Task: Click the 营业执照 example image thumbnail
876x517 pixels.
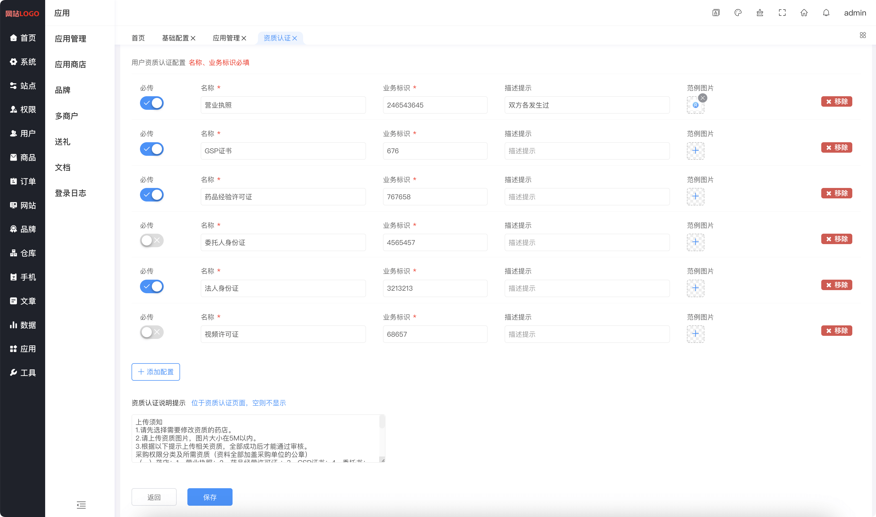Action: [x=695, y=105]
